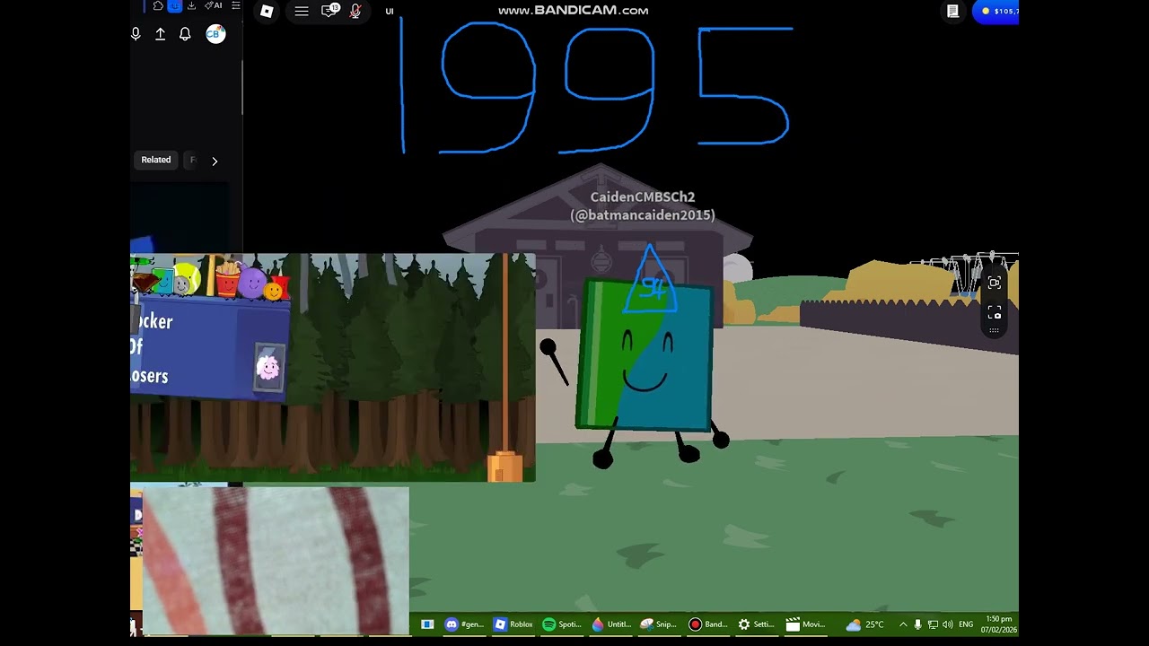The height and width of the screenshot is (646, 1149).
Task: Click the blue highlighted browser toolbar icon
Action: click(175, 5)
